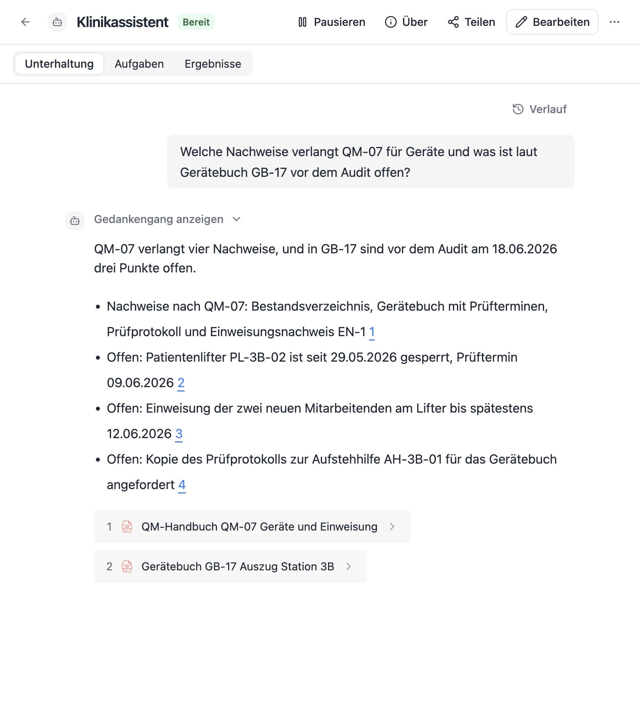Viewport: 640px width, 701px height.
Task: Click text 'Offen: Patientenlifter PL-3B-02'
Action: point(196,357)
